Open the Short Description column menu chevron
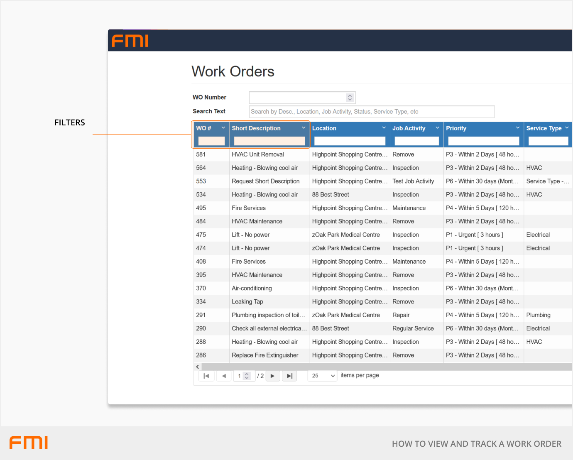 [304, 128]
